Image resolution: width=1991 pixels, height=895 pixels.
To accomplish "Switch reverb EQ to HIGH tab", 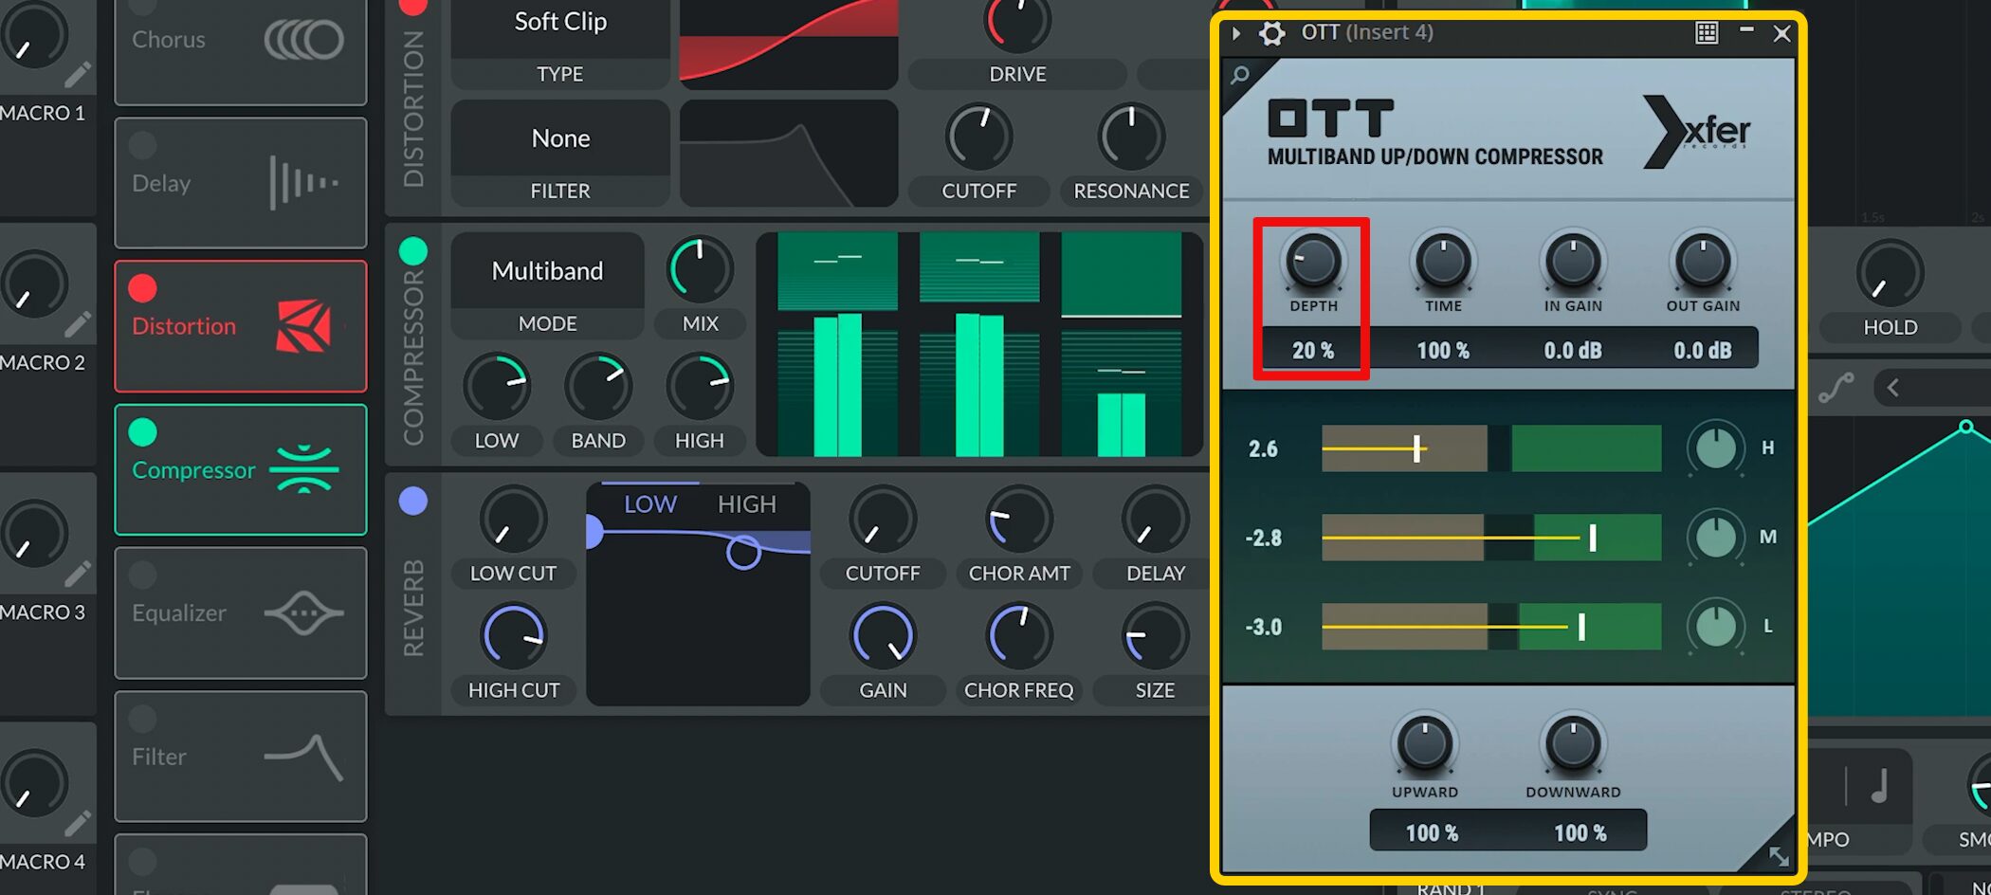I will click(x=747, y=504).
